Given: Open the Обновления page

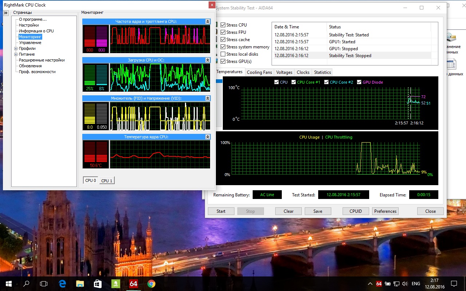Looking at the screenshot, I should coord(30,66).
